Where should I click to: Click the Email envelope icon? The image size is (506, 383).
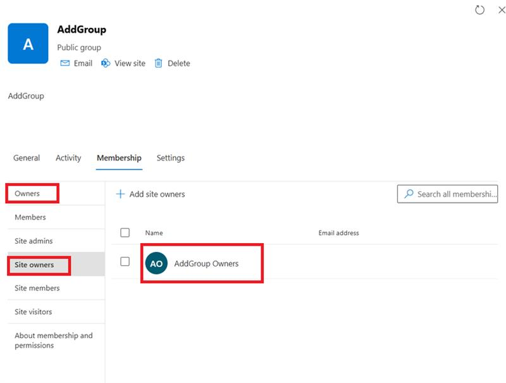click(x=65, y=63)
